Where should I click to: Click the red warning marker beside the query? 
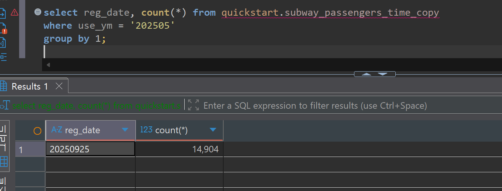click(x=15, y=13)
